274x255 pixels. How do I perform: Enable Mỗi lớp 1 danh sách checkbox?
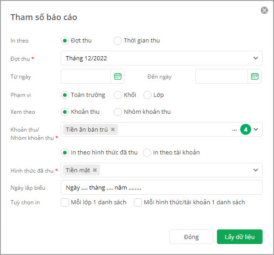(x=65, y=202)
